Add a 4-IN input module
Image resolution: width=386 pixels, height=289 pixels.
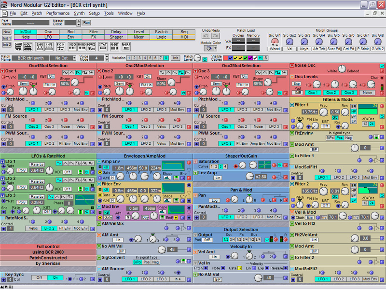(49, 46)
